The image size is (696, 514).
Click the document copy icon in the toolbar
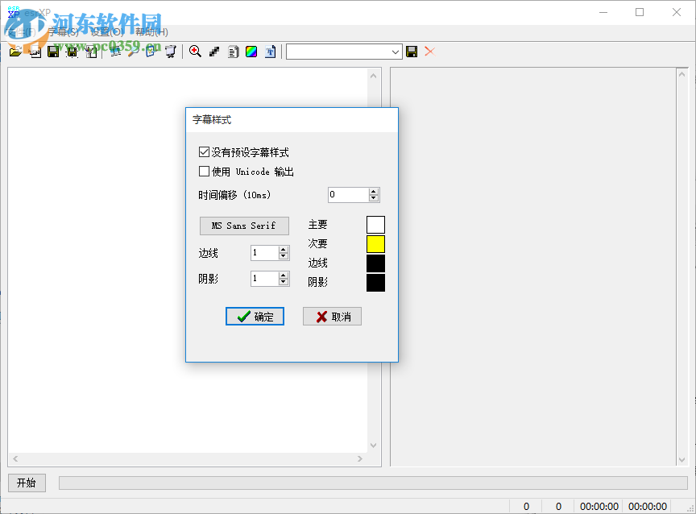[x=232, y=51]
